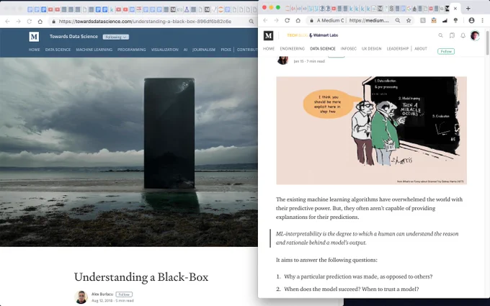Click the dark bulb-shaped extension icon
The width and height of the screenshot is (490, 306).
455,21
